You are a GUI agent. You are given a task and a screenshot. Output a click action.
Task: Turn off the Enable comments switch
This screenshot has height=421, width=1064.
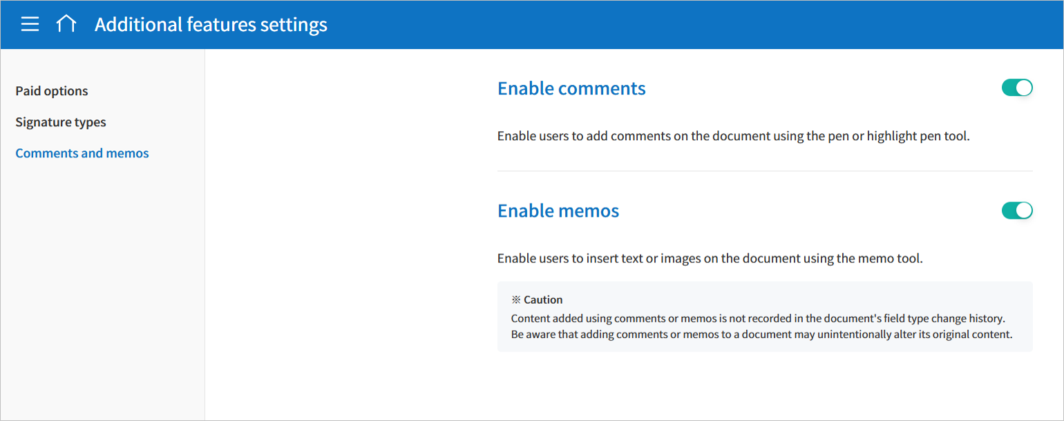click(1017, 88)
